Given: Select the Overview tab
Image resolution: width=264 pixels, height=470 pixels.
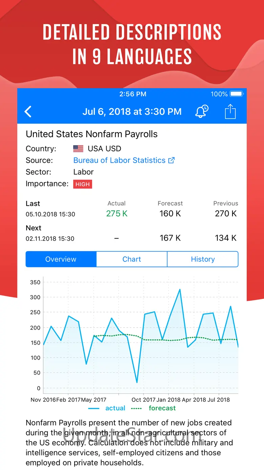Looking at the screenshot, I should [61, 259].
